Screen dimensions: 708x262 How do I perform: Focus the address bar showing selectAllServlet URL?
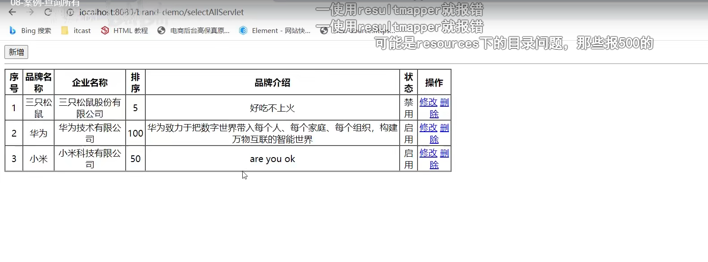pos(161,12)
